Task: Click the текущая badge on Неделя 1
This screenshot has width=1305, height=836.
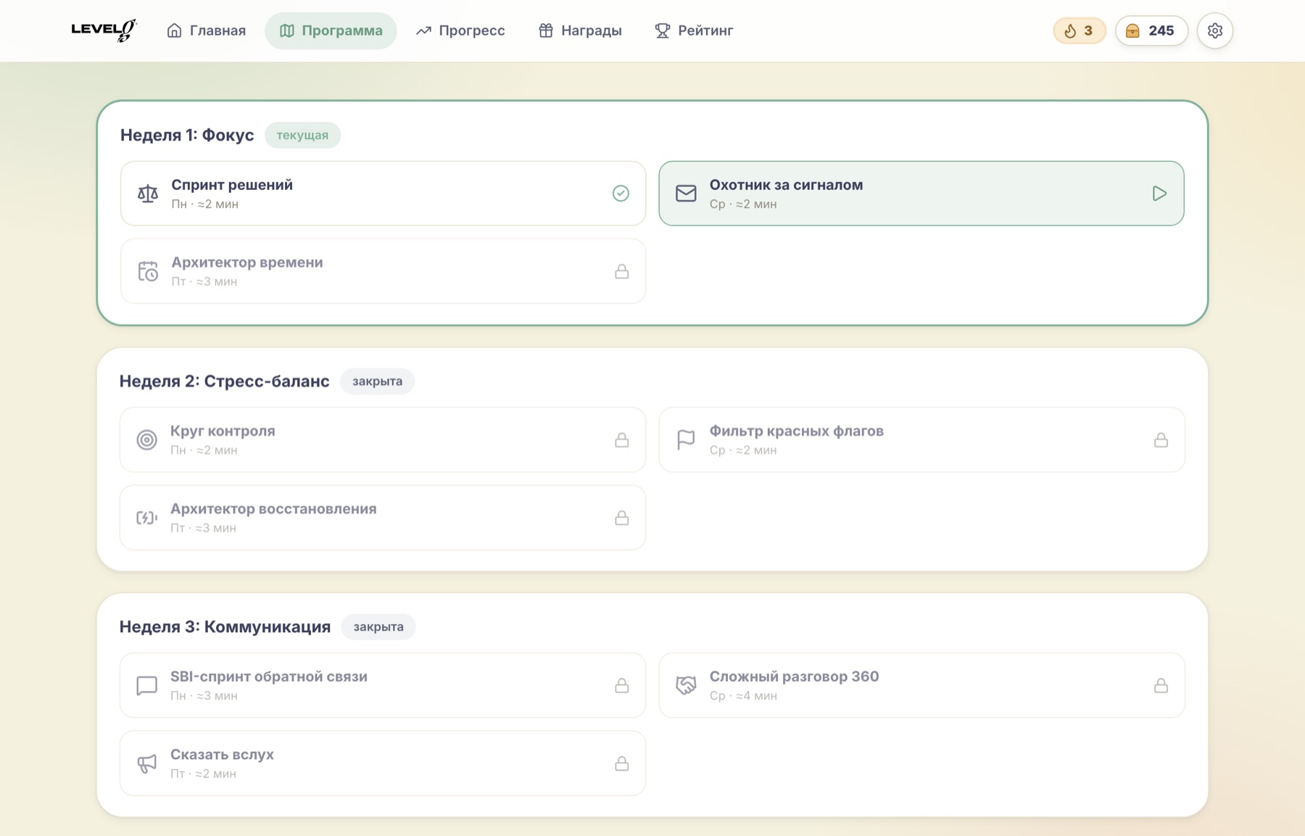Action: [x=302, y=136]
